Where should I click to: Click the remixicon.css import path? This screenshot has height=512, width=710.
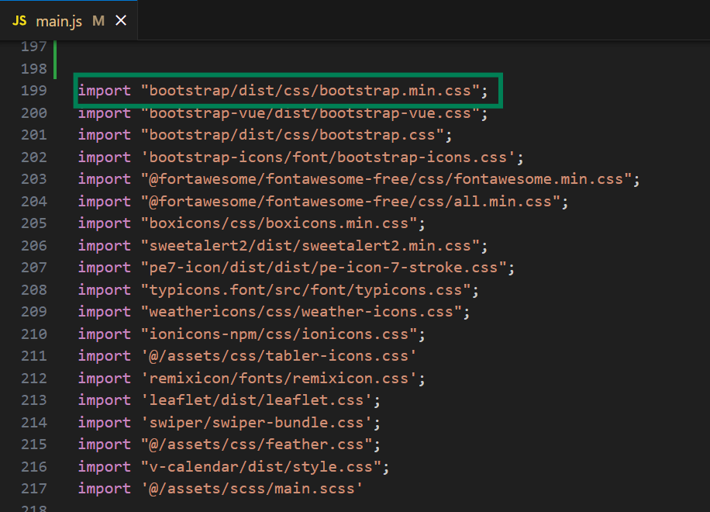pos(284,379)
